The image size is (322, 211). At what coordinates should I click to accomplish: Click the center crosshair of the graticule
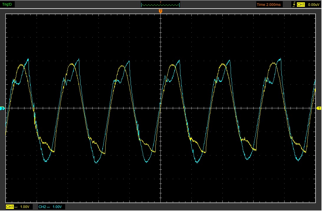click(160, 108)
